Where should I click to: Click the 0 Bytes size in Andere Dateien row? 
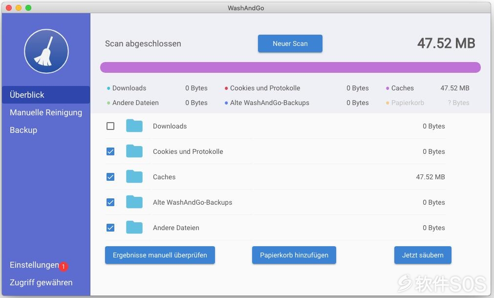click(434, 228)
